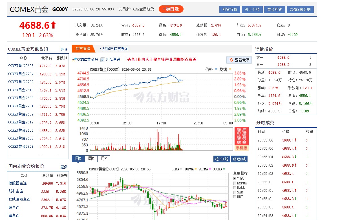This screenshot has height=220, width=351.
Task: Open the 线材主连 domestic contract
Action: pos(16,191)
